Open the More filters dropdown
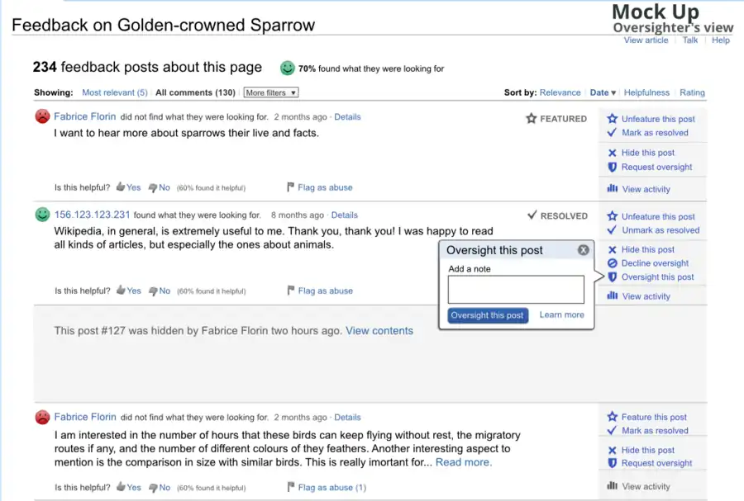This screenshot has width=744, height=501. point(270,92)
